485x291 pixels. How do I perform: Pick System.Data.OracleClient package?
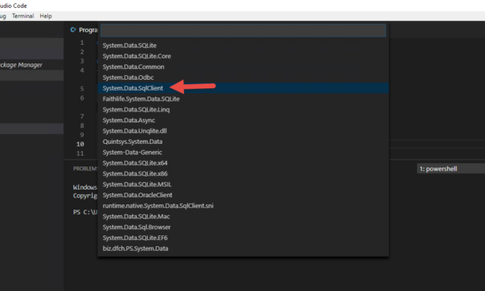point(243,195)
